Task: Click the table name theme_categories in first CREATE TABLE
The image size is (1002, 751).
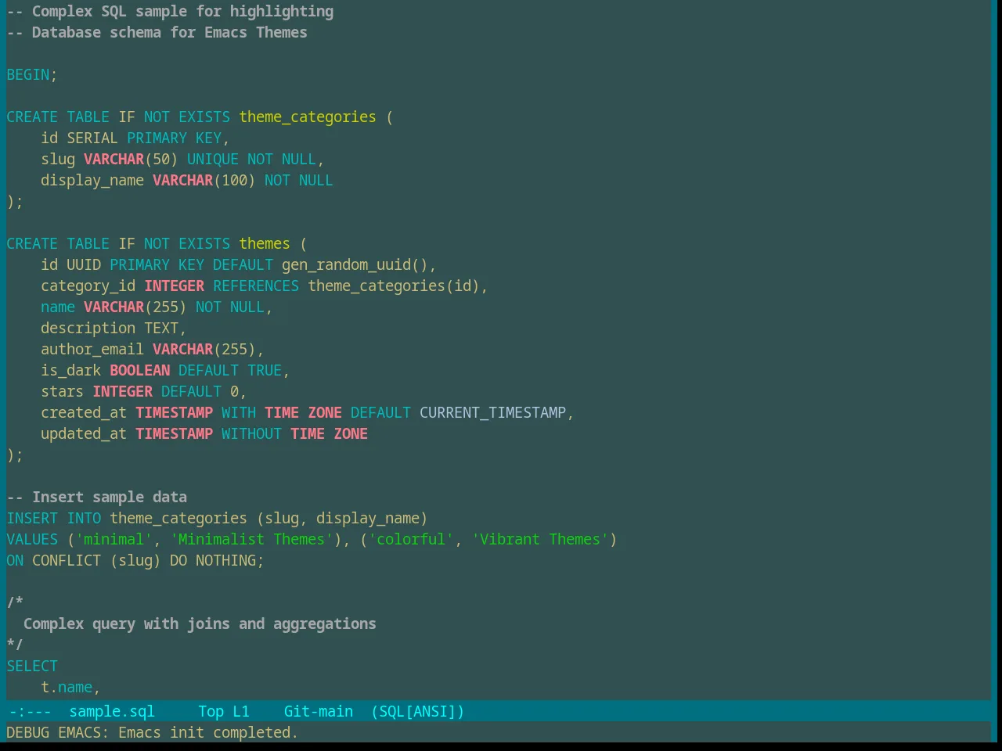Action: [308, 117]
